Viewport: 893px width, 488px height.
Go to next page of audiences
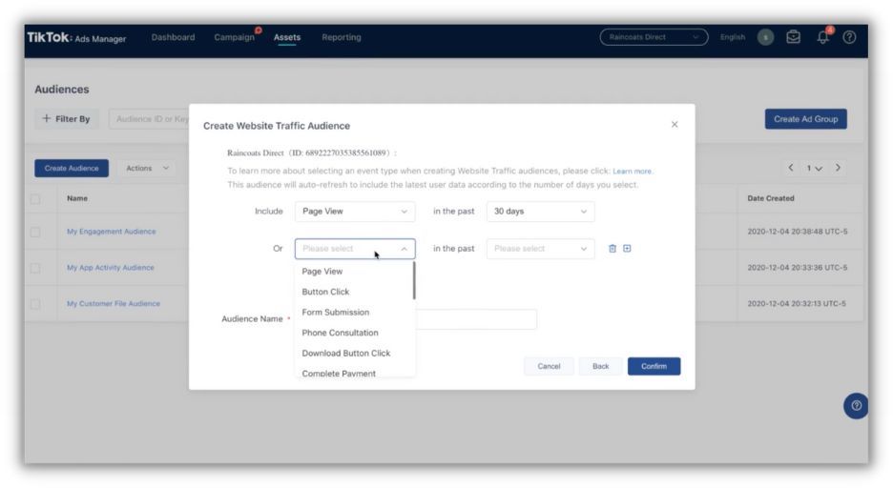click(839, 168)
